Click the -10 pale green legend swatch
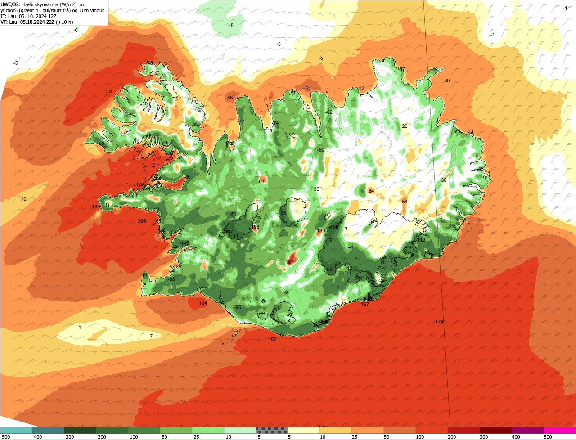The height and width of the screenshot is (440, 576). [239, 431]
